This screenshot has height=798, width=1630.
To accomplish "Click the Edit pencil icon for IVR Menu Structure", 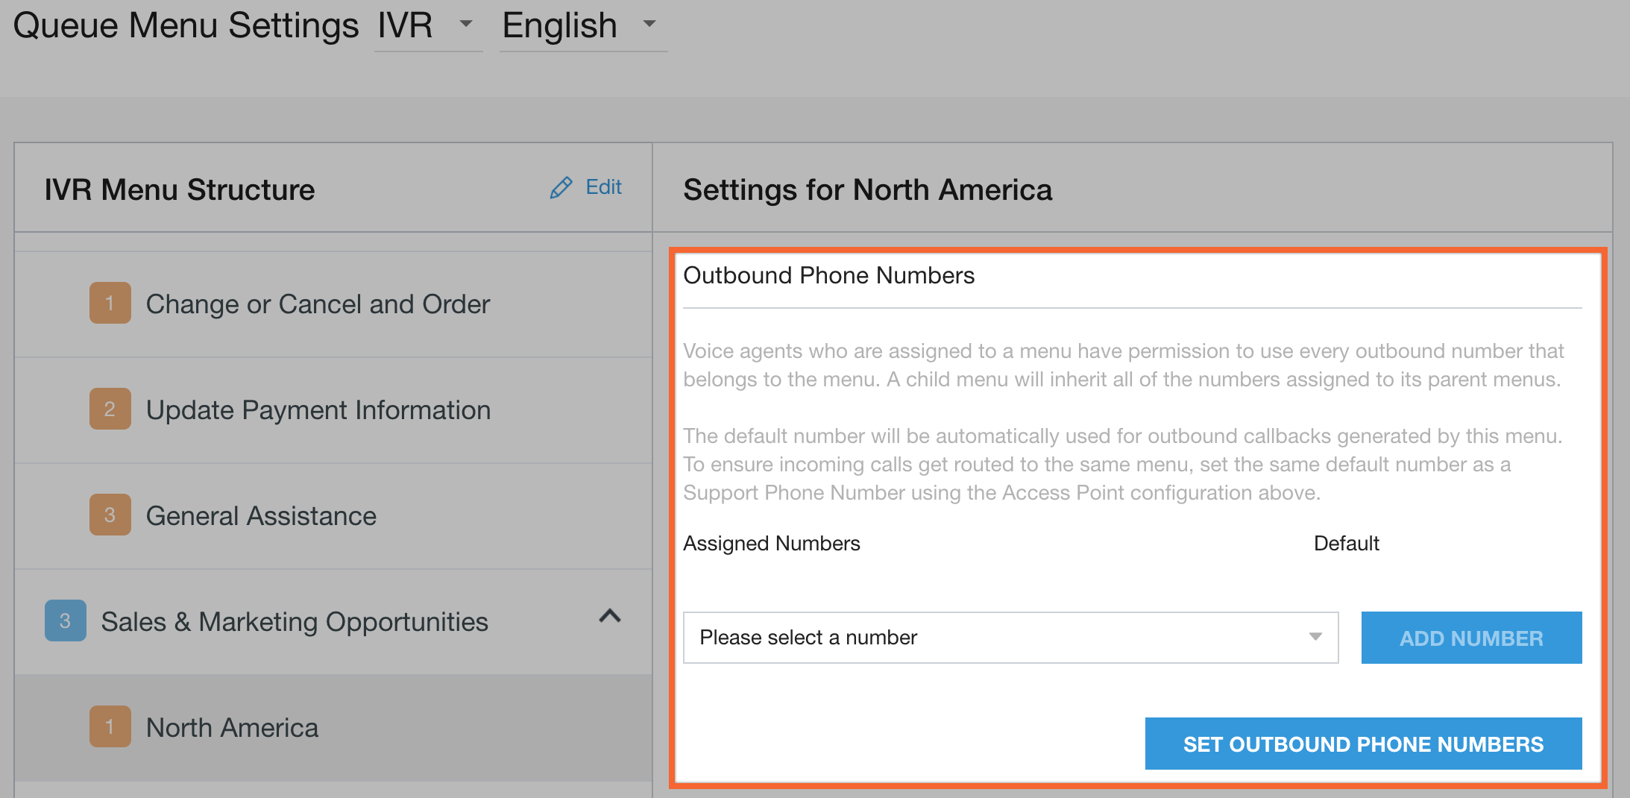I will click(x=561, y=187).
